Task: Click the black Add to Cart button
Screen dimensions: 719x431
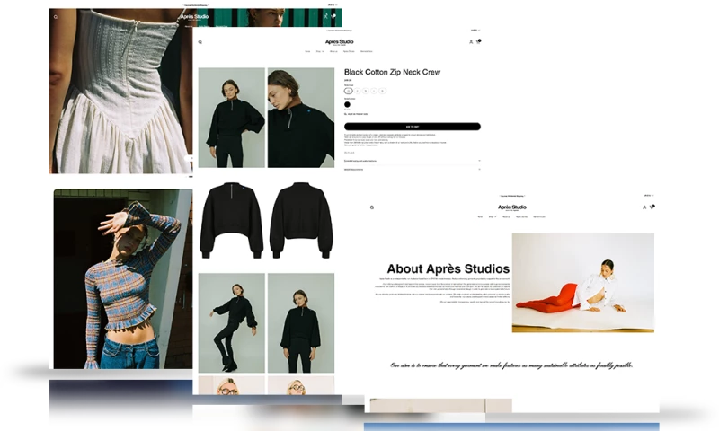Action: pyautogui.click(x=413, y=127)
